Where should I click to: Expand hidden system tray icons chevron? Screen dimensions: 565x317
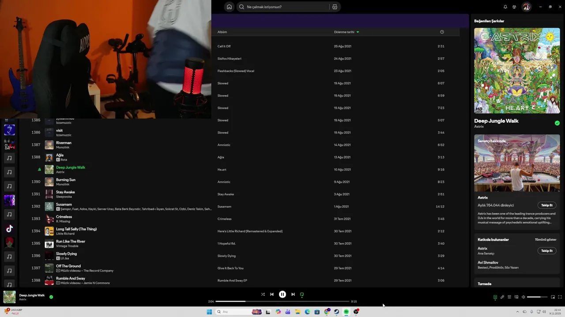pyautogui.click(x=518, y=312)
